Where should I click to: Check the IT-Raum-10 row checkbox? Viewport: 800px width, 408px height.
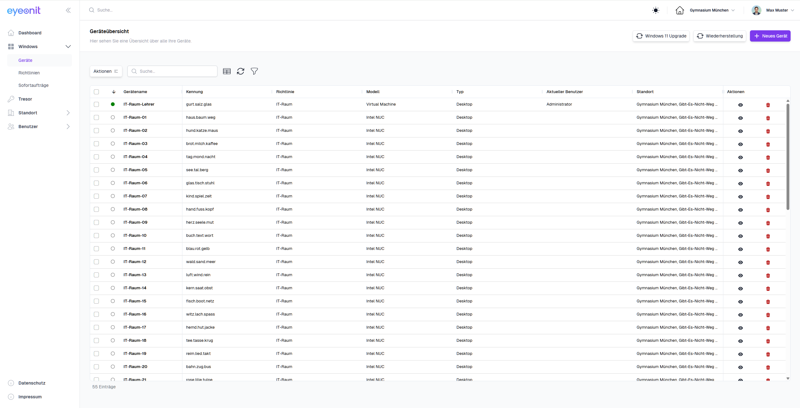pos(96,236)
